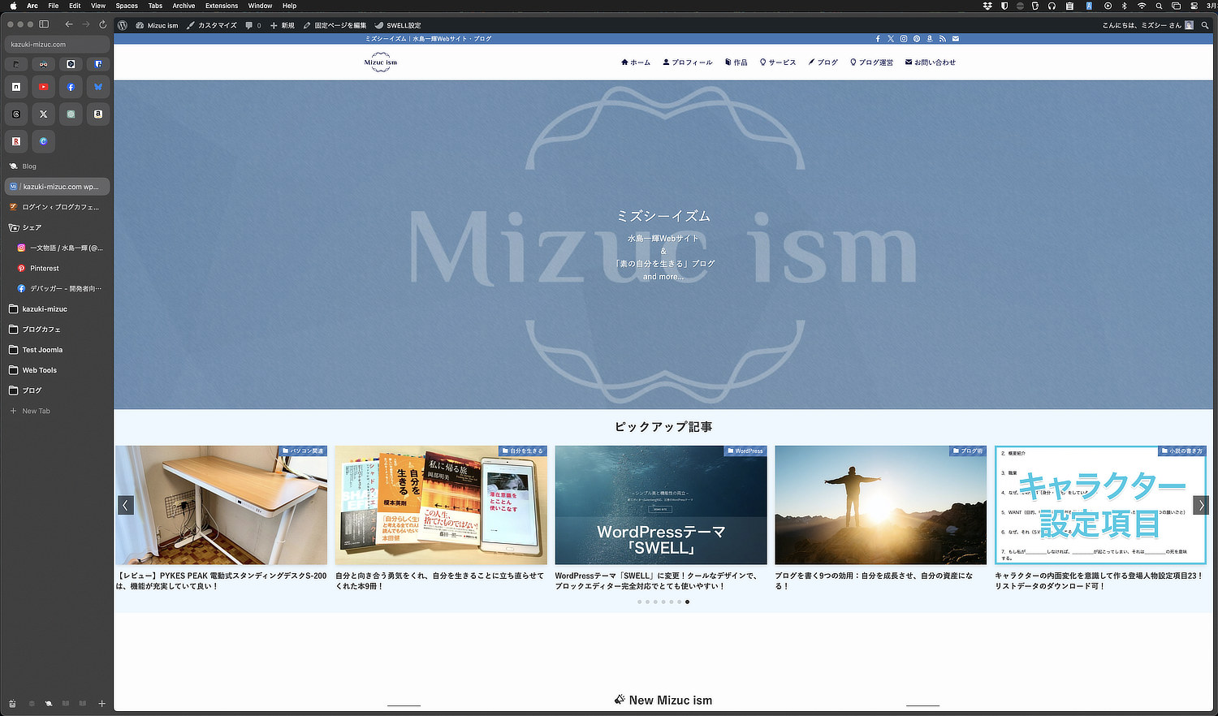Click the RSS feed icon in header bar
The width and height of the screenshot is (1218, 716).
[x=943, y=38]
